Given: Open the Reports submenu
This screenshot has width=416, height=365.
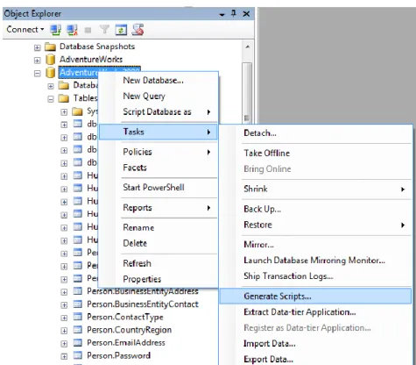Looking at the screenshot, I should tap(159, 208).
